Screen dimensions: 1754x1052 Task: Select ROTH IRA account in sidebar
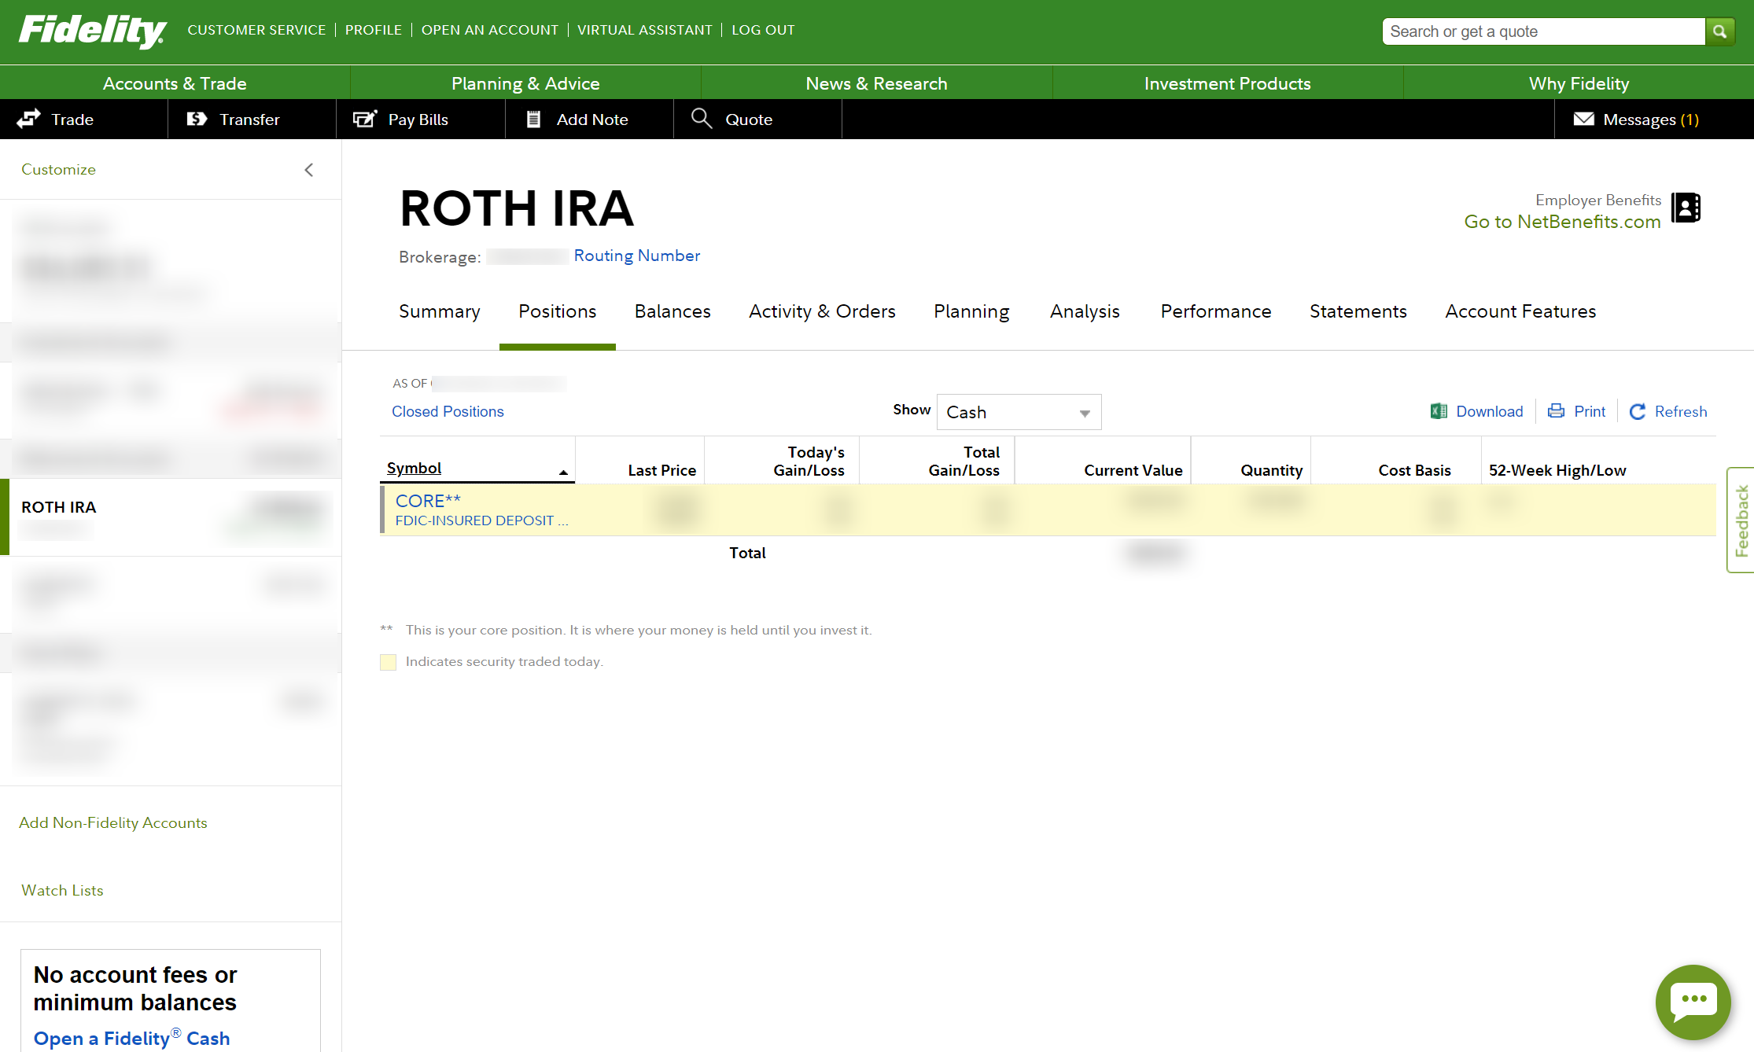(x=171, y=517)
